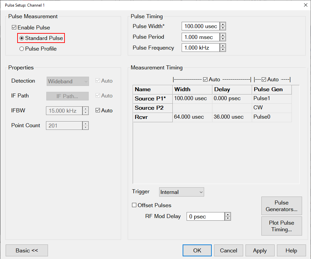
Task: Increase Pulse Width with up arrow
Action: (x=223, y=24)
